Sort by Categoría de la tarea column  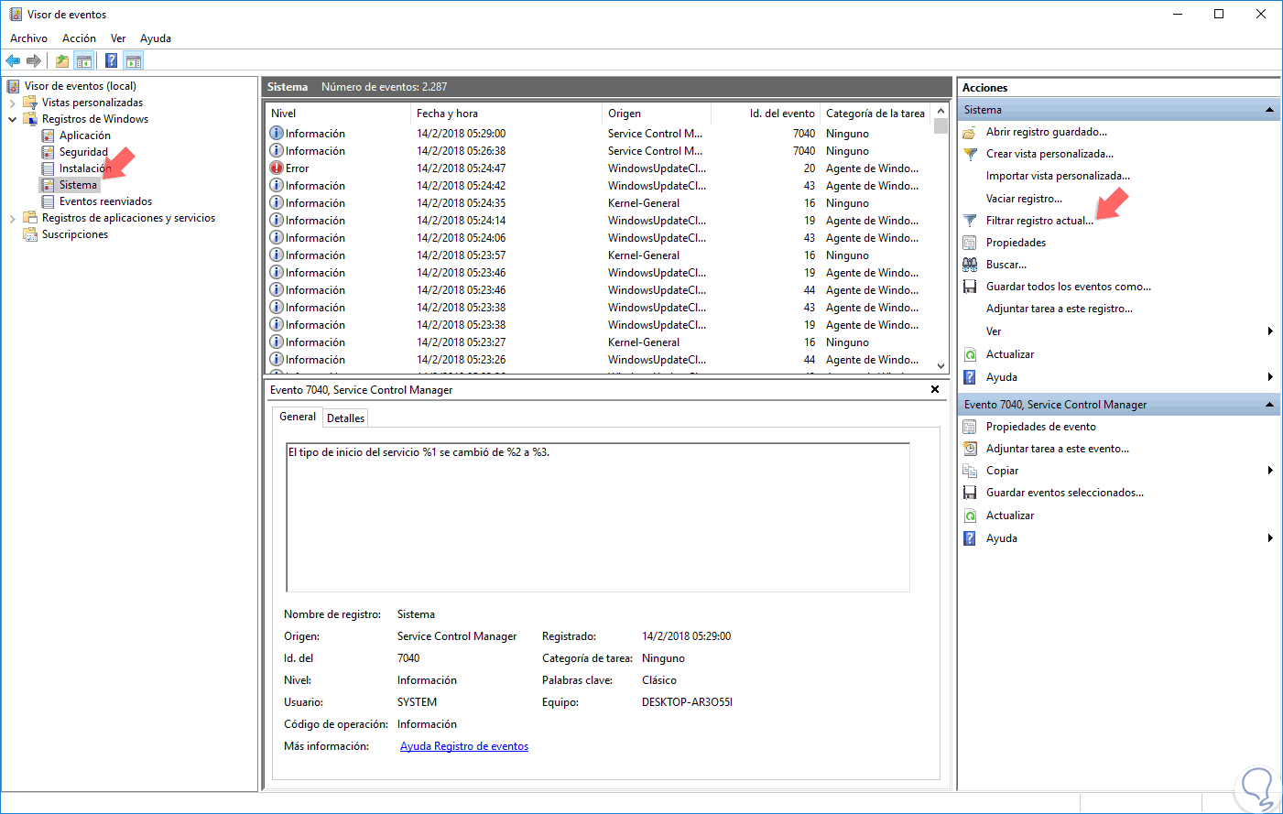point(875,114)
